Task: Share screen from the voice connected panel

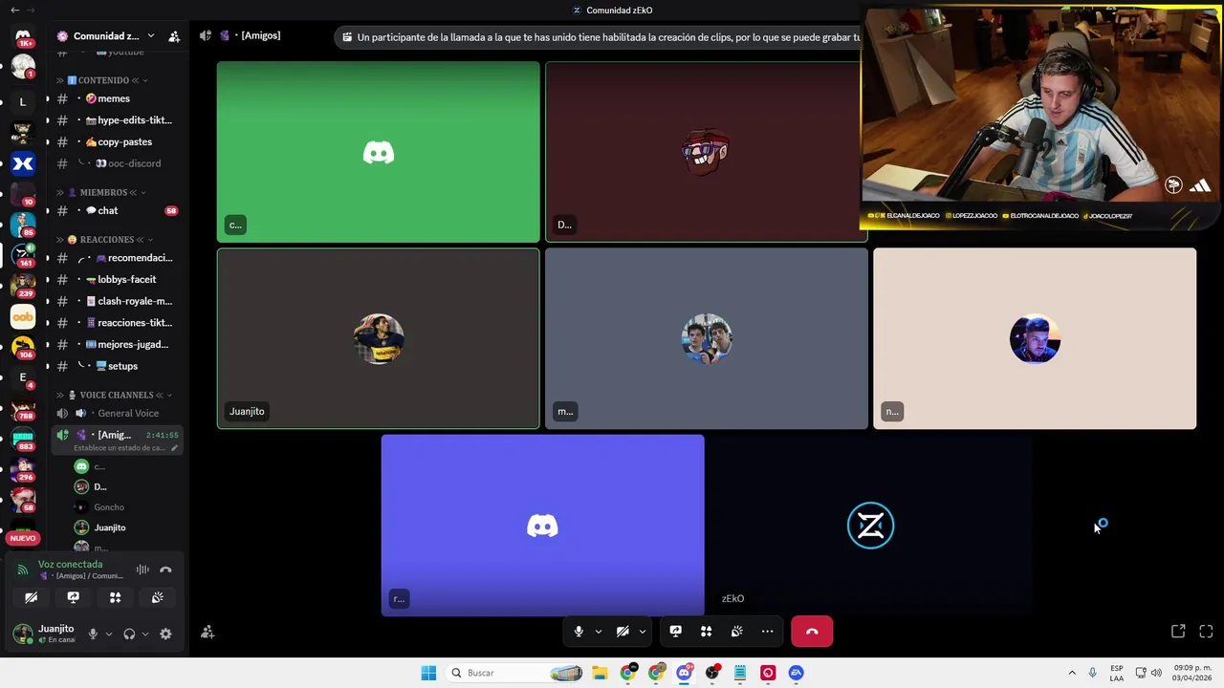Action: tap(74, 597)
